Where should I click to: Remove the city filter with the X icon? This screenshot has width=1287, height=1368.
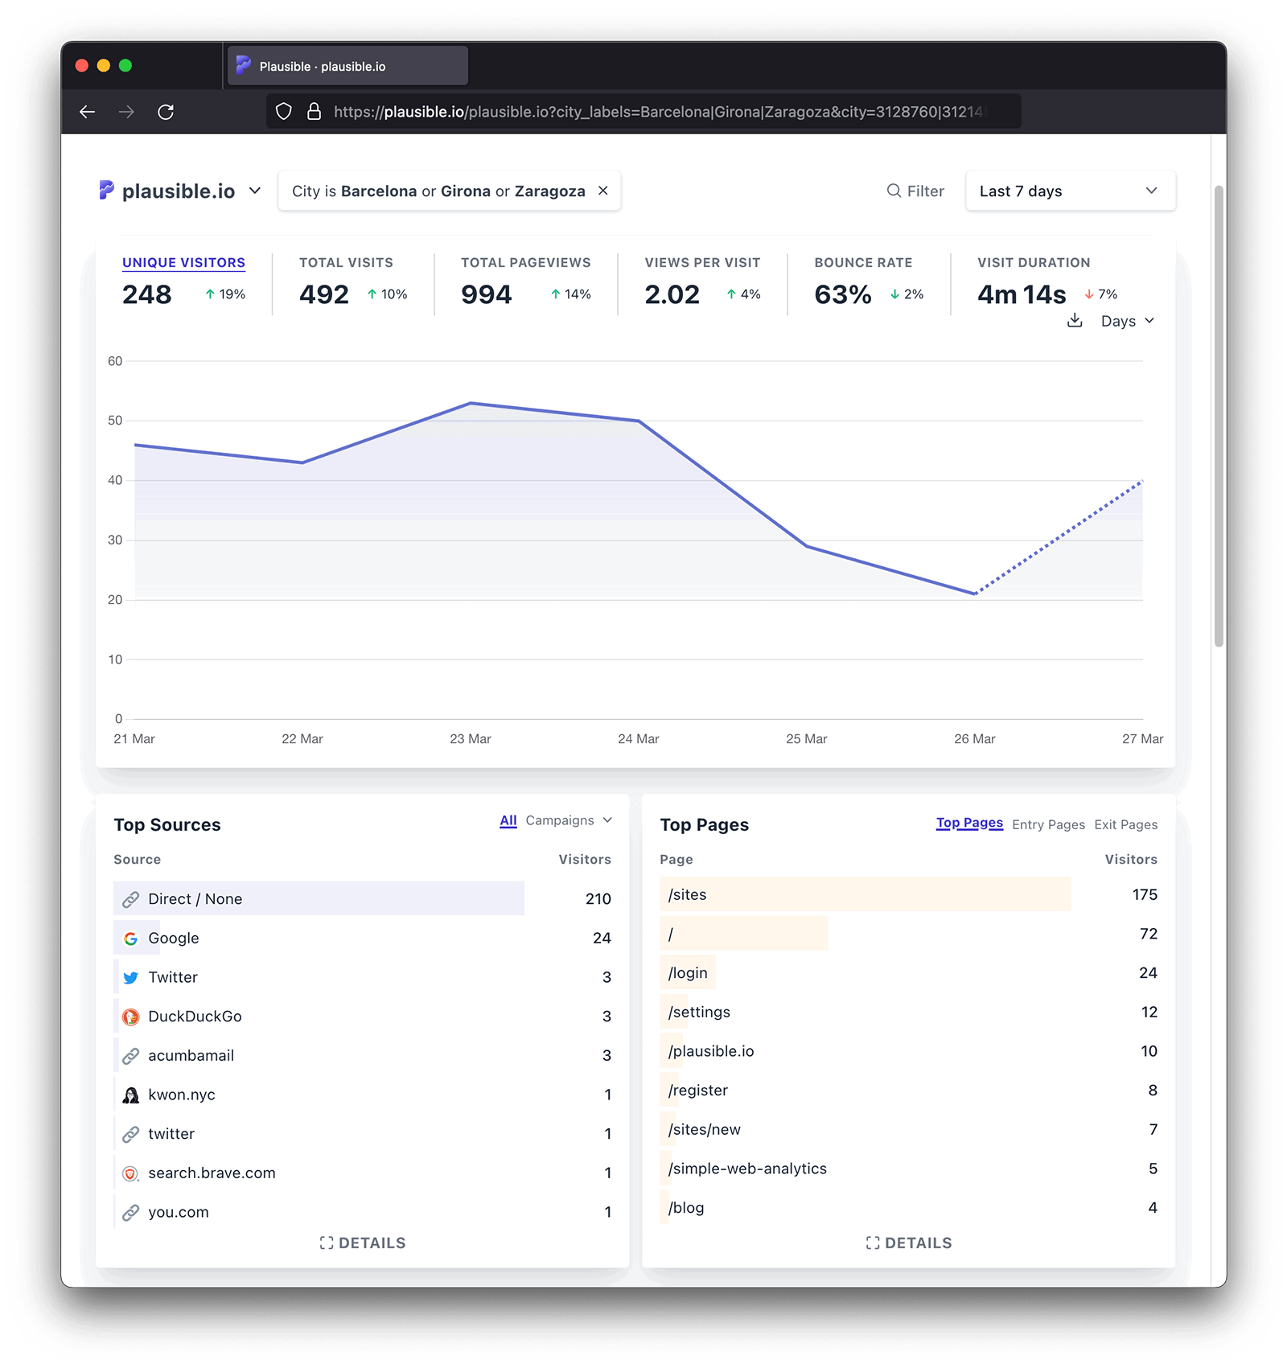[x=603, y=191]
